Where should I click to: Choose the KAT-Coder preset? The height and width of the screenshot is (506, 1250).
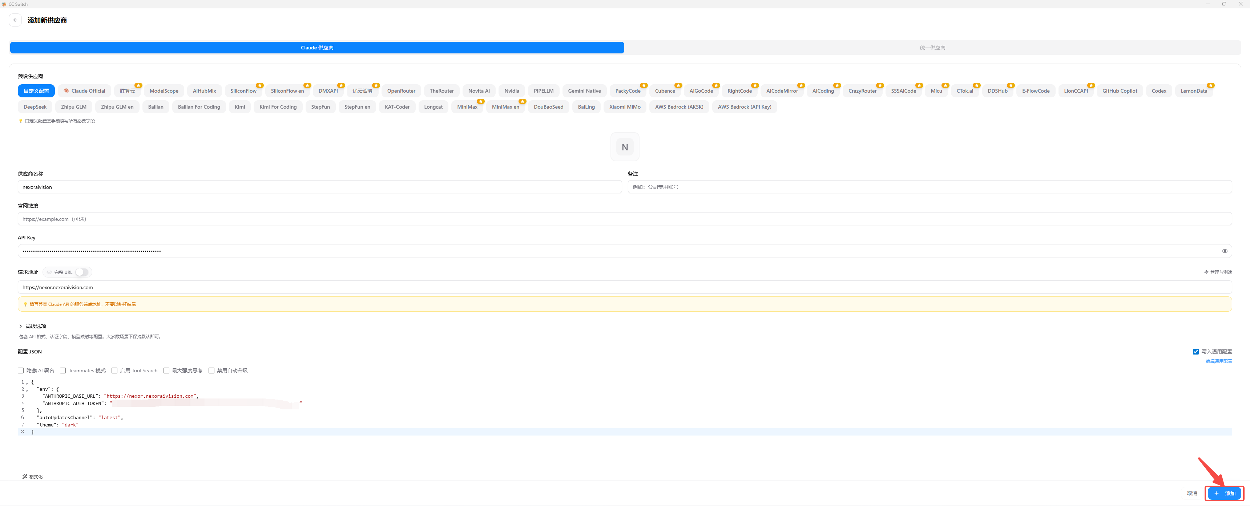coord(397,107)
